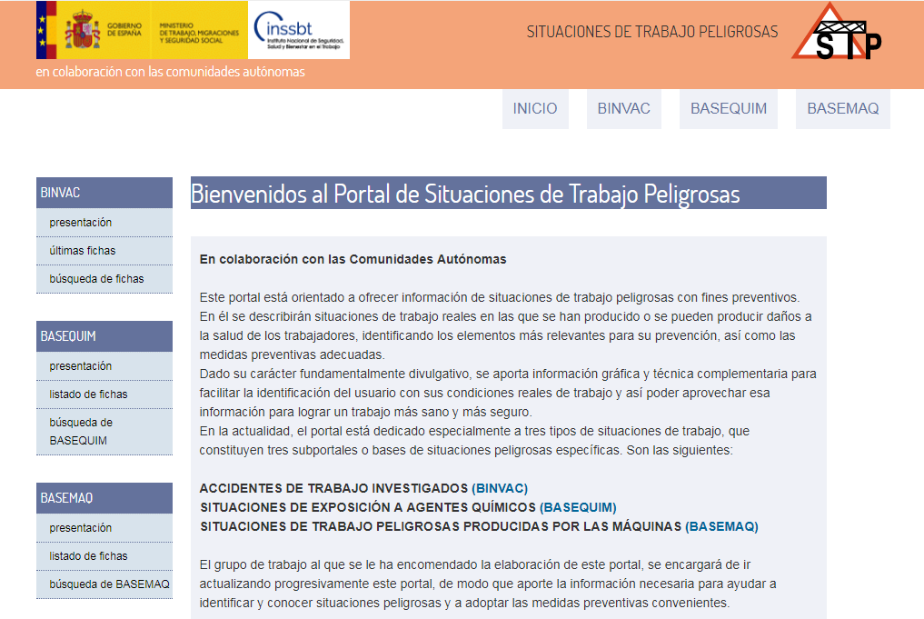Click the 'Bienvenidos al Portal' page heading

(509, 194)
